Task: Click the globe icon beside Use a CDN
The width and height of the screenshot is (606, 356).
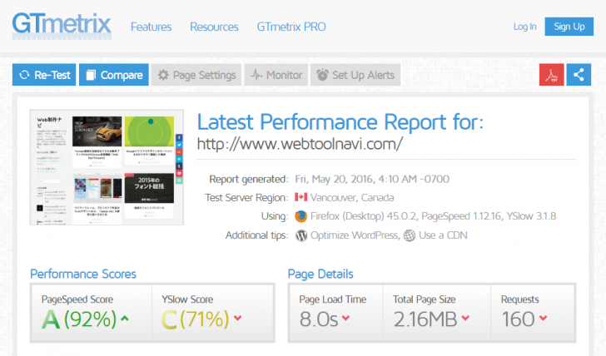Action: (410, 235)
